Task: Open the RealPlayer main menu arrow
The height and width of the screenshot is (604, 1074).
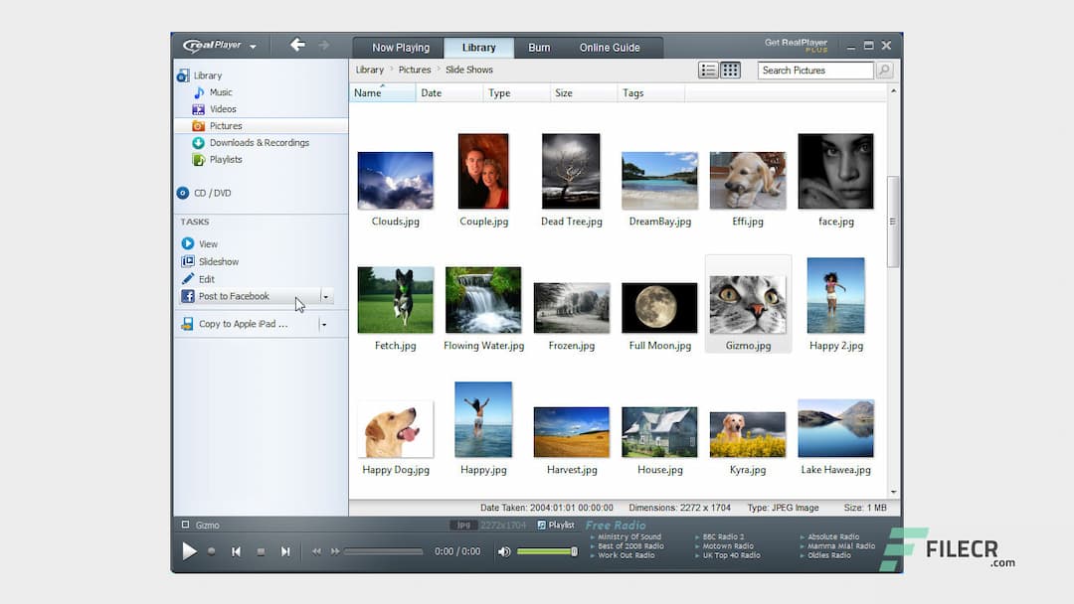Action: pyautogui.click(x=253, y=46)
